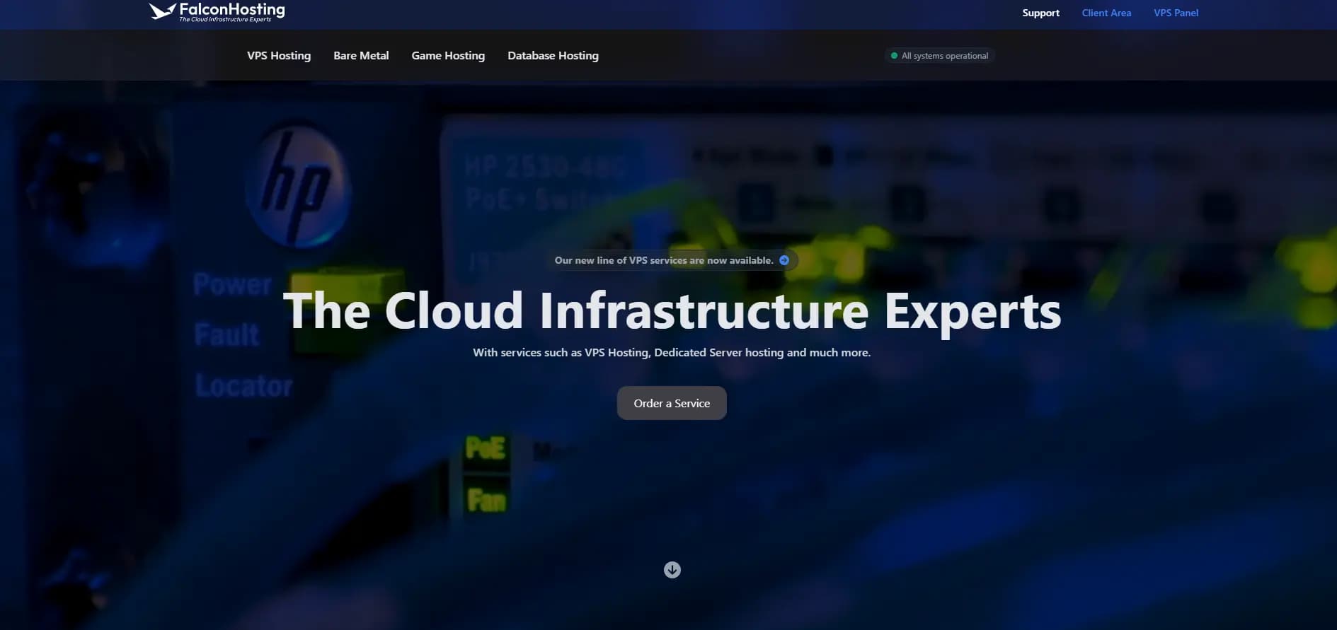Choose Database Hosting from the navigation

click(x=553, y=56)
